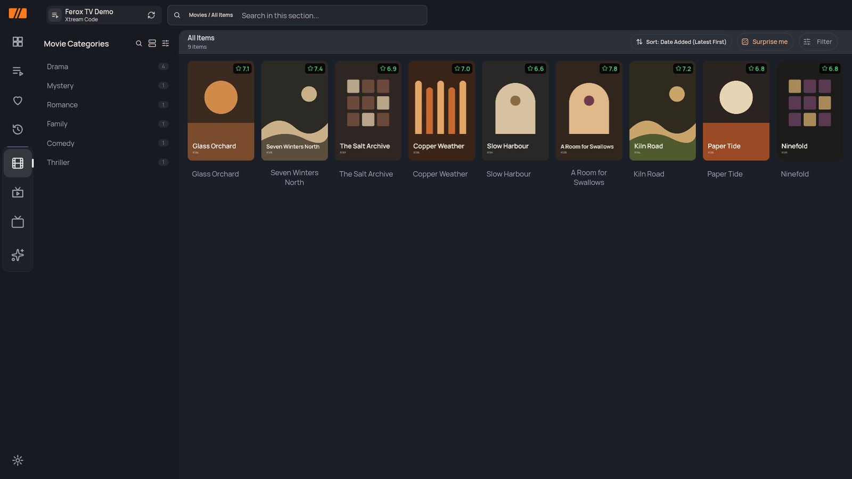Click the search magnifier icon in top bar
The height and width of the screenshot is (479, 852).
(x=177, y=15)
